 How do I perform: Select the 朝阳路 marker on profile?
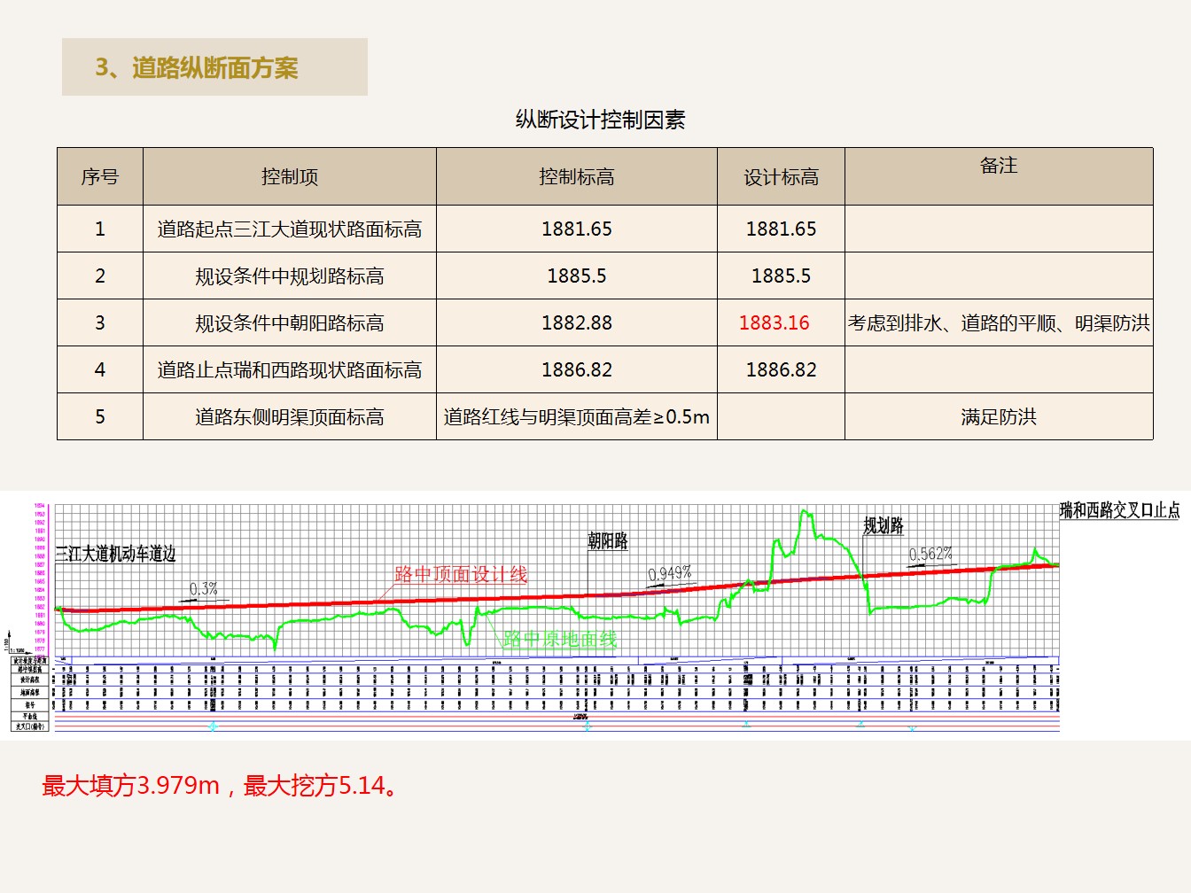click(608, 540)
